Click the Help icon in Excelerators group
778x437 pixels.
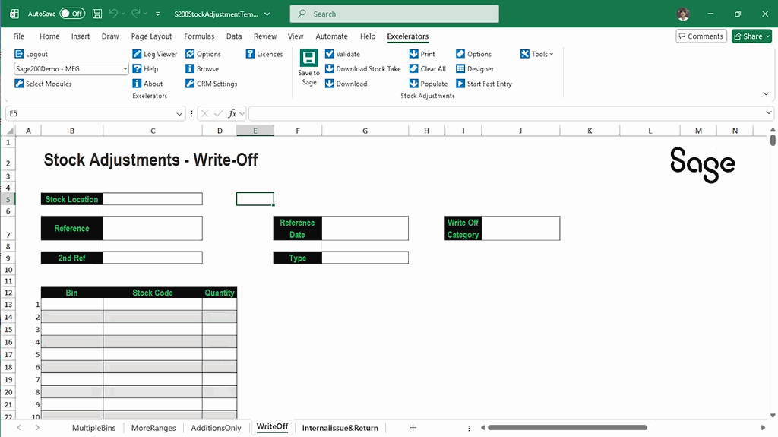click(x=137, y=69)
